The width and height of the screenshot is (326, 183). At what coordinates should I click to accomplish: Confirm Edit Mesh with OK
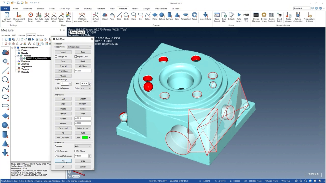(x=63, y=167)
